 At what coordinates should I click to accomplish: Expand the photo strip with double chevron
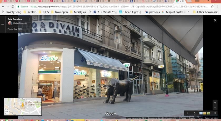[x=215, y=113]
